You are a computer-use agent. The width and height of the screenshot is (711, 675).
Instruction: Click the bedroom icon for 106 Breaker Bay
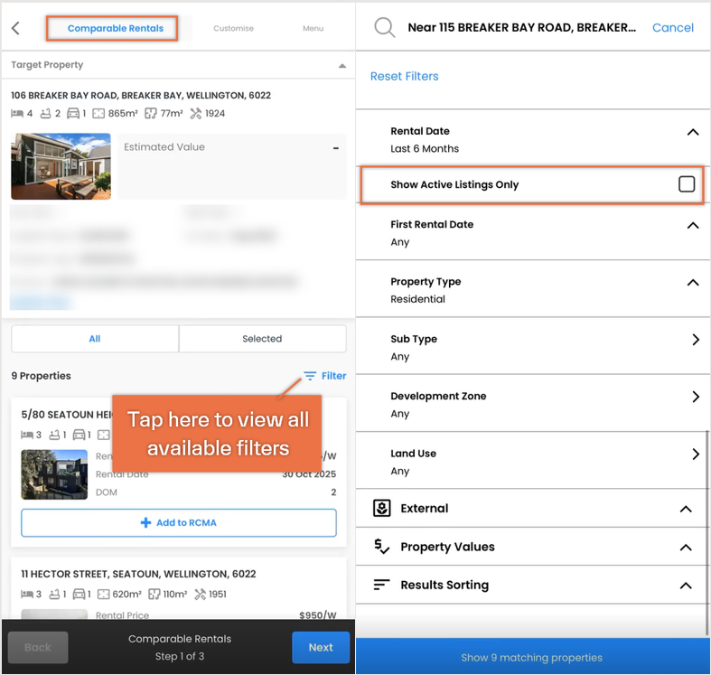(17, 114)
